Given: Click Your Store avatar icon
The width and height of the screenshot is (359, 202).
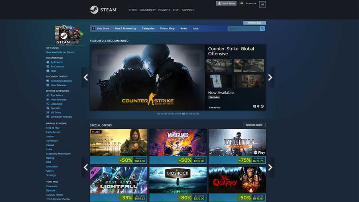Looking at the screenshot, I should [93, 28].
